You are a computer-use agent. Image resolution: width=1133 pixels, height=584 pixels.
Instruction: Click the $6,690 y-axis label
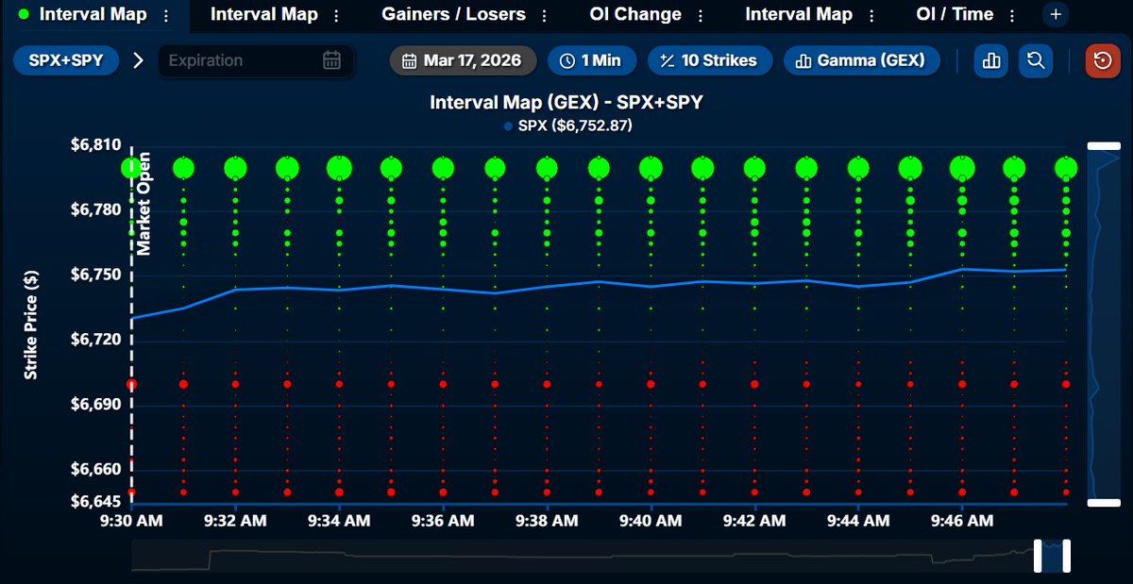pos(95,404)
